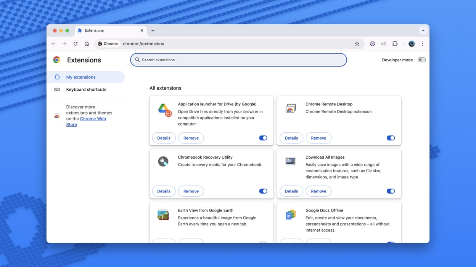Click the Chrome Remote Desktop extension icon
This screenshot has width=476, height=267.
point(291,109)
